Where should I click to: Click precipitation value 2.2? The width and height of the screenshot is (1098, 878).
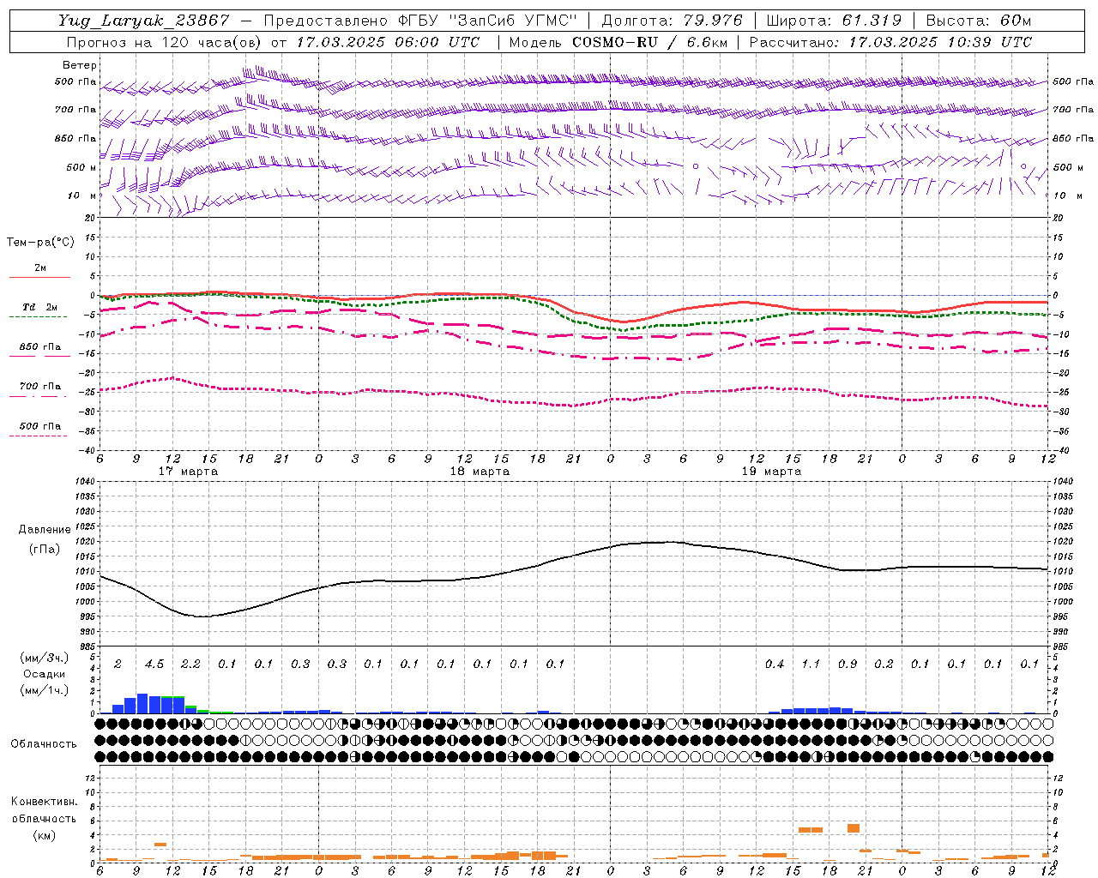coord(190,664)
